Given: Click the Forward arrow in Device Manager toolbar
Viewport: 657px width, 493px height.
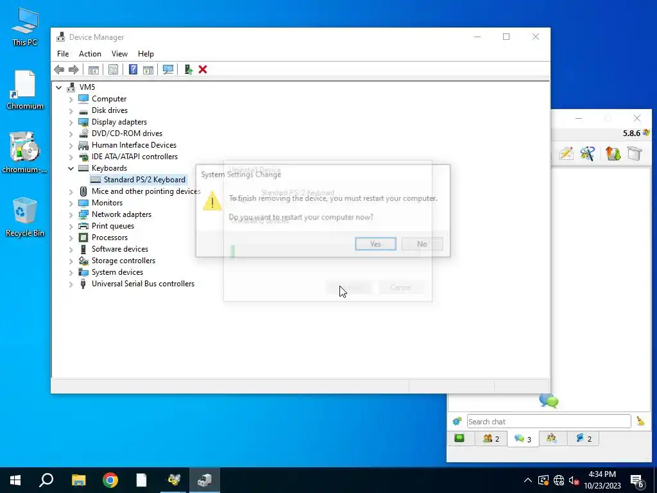Looking at the screenshot, I should click(74, 69).
